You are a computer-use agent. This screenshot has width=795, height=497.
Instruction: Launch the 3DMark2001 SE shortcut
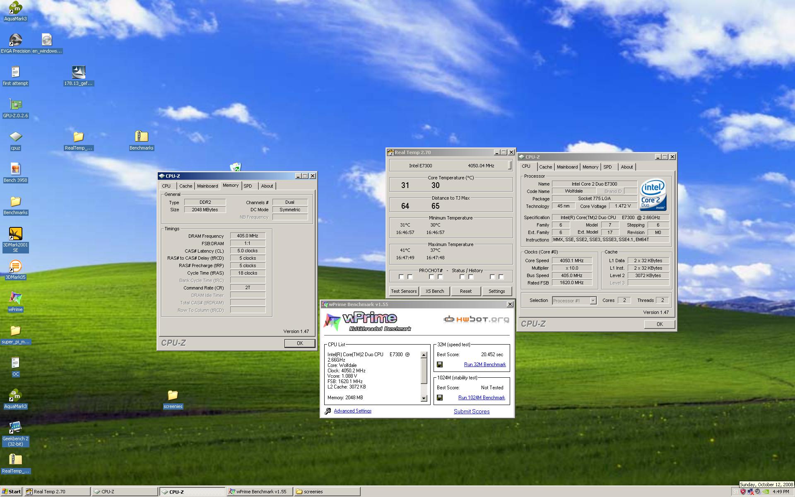click(x=15, y=240)
